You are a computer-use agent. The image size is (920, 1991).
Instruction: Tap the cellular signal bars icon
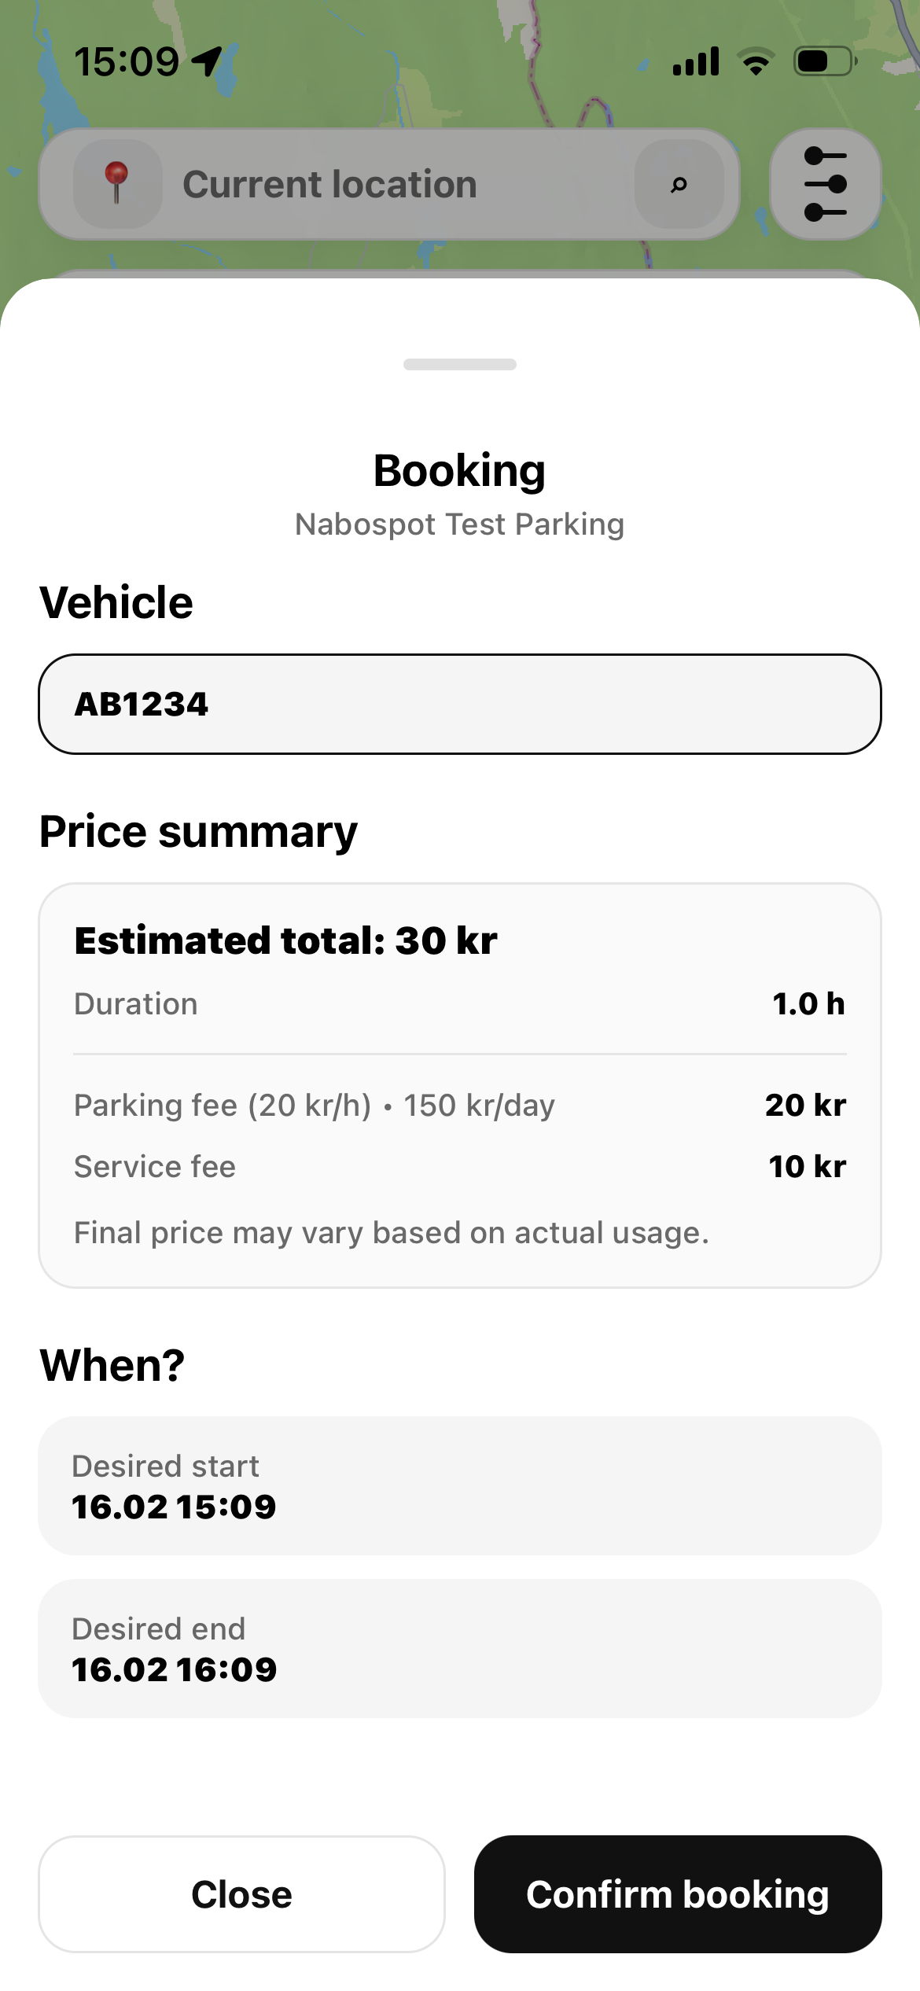point(696,61)
